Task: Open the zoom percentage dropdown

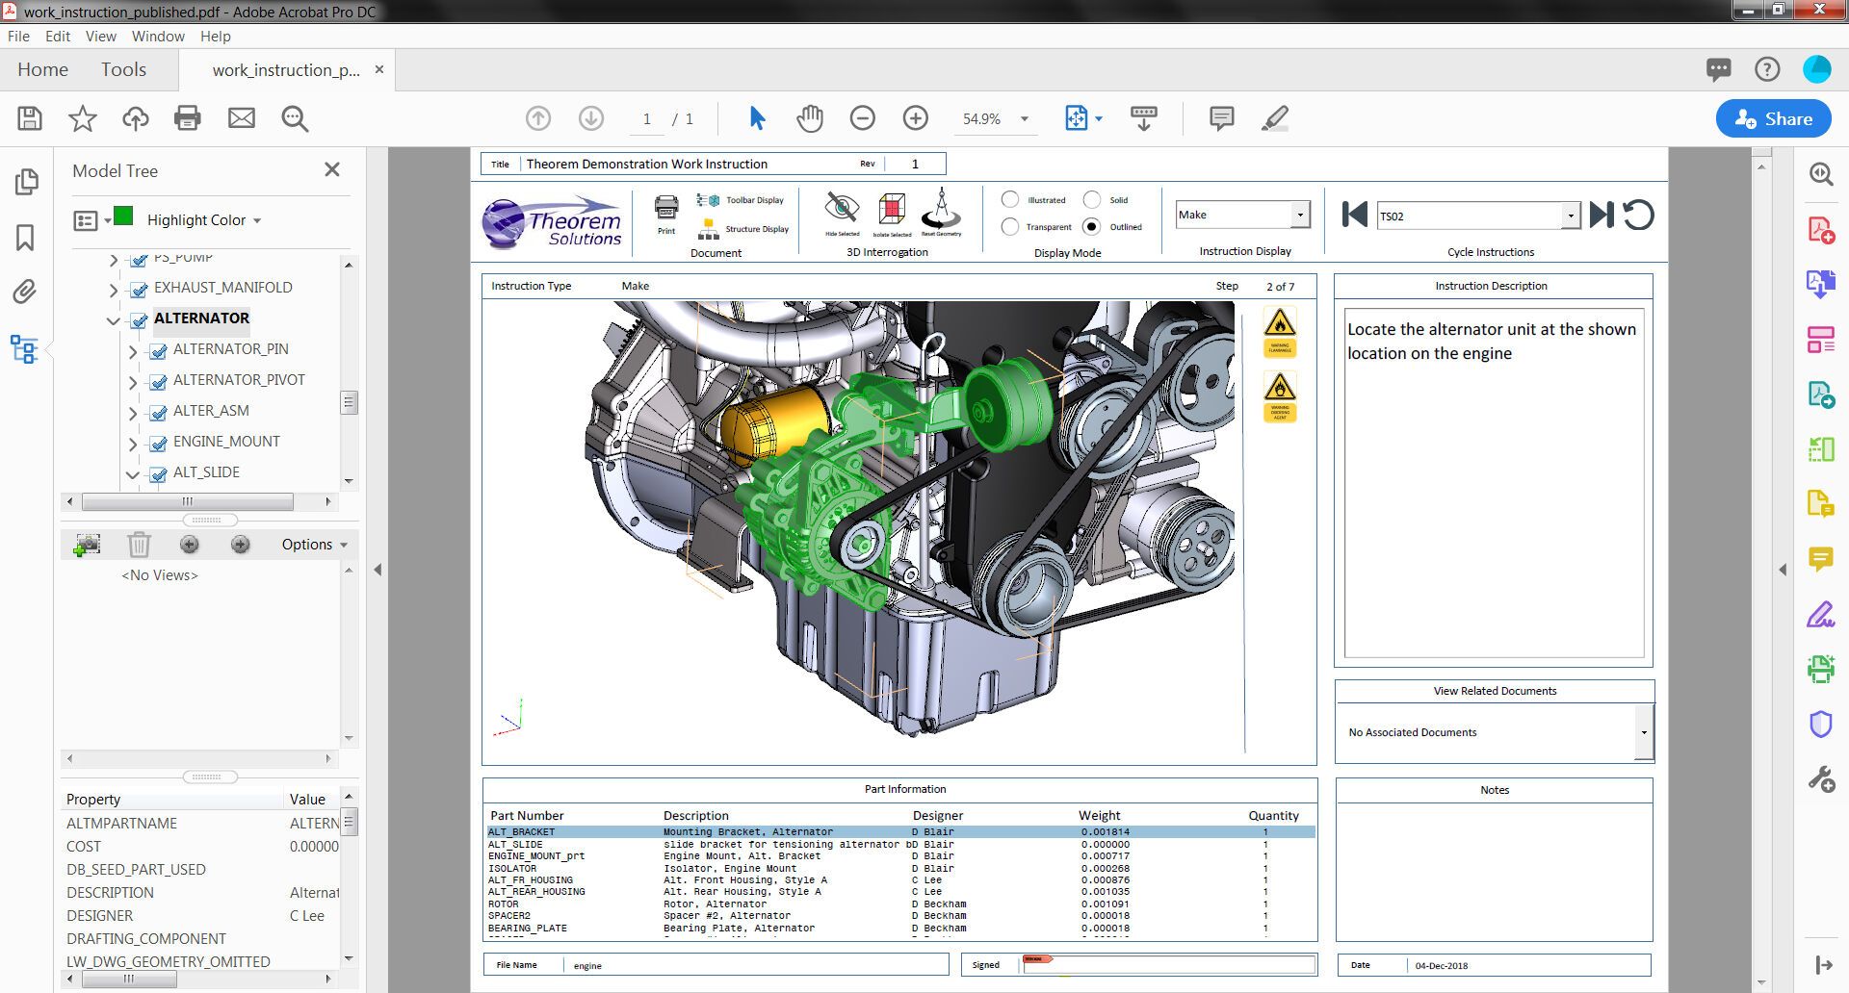Action: pos(1023,118)
